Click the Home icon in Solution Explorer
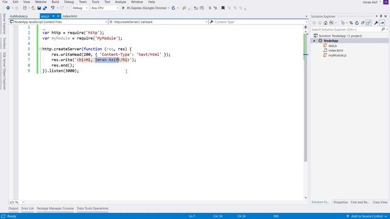Screen dimensions: 390x219 point(325,23)
